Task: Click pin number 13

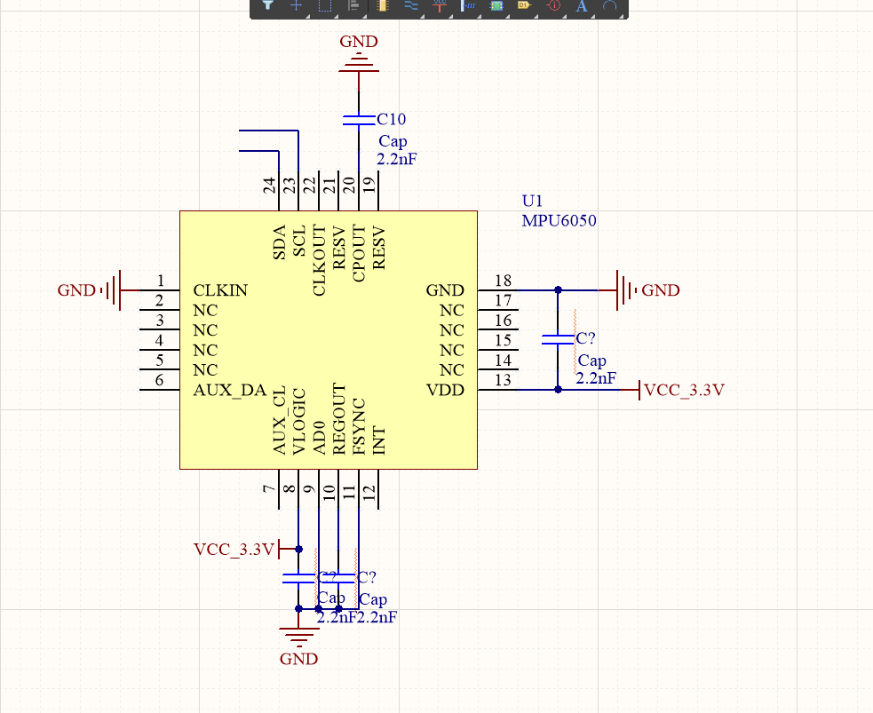Action: point(503,380)
